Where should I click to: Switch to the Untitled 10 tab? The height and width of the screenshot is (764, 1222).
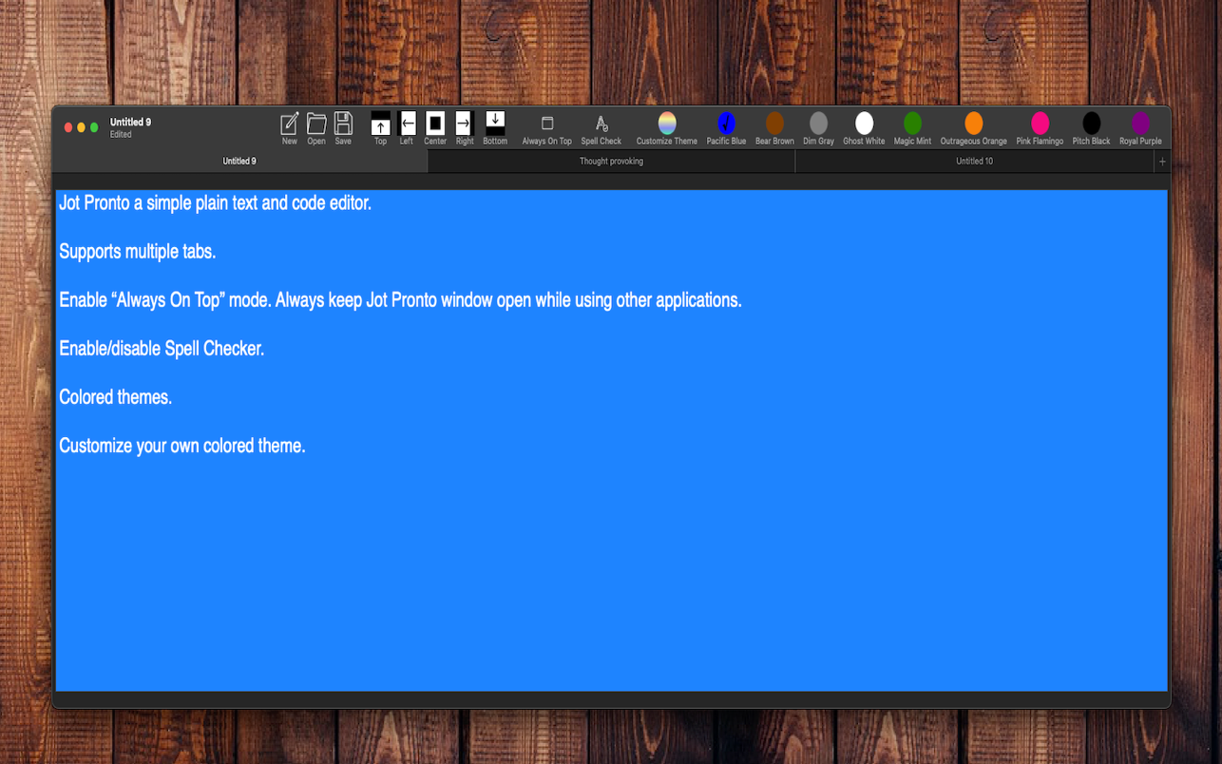[974, 162]
